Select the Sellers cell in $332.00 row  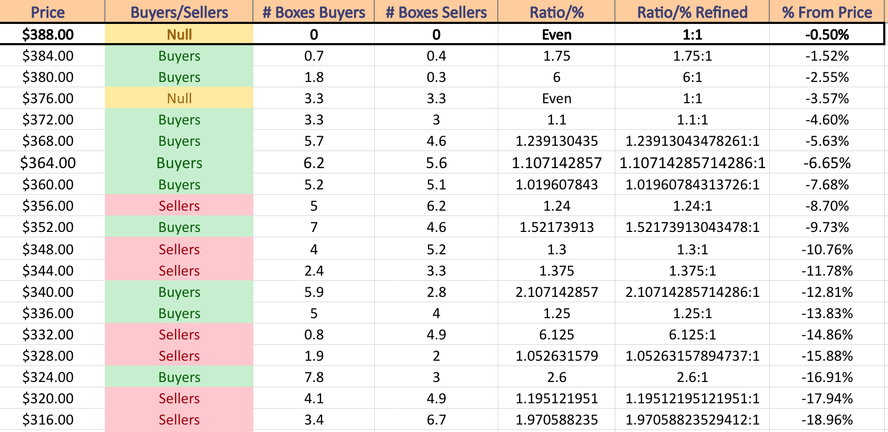[179, 335]
